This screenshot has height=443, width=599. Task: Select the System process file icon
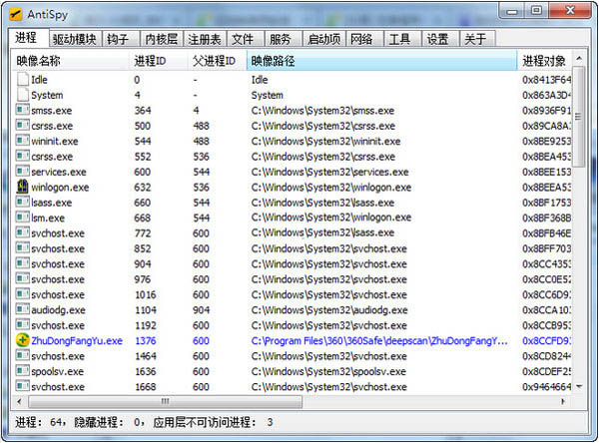click(x=23, y=95)
